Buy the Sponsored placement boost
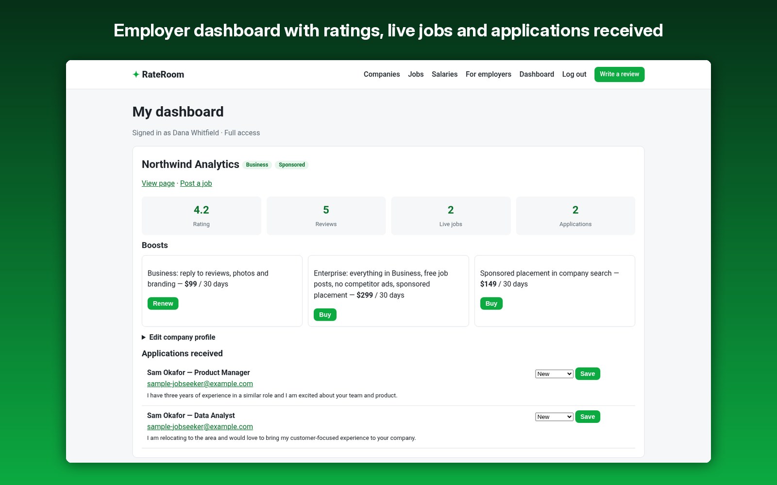 click(x=491, y=304)
